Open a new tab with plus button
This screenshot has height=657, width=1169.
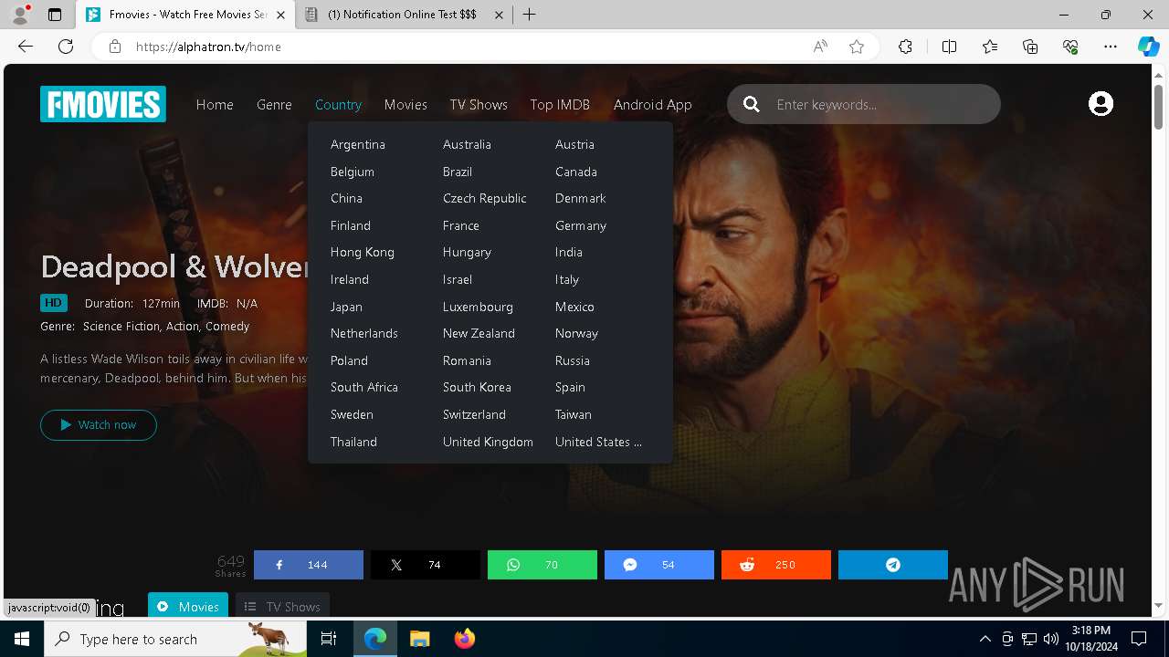530,15
